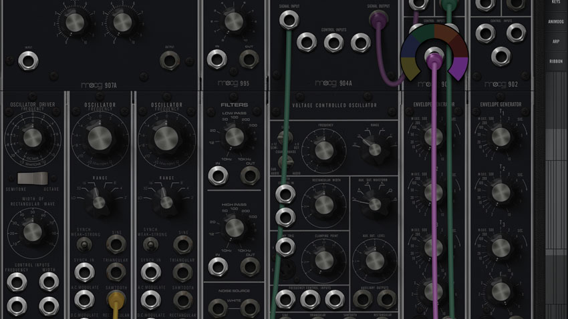Tap the 904A Signal Input jack
Viewport: 568px width, 319px height.
(289, 19)
